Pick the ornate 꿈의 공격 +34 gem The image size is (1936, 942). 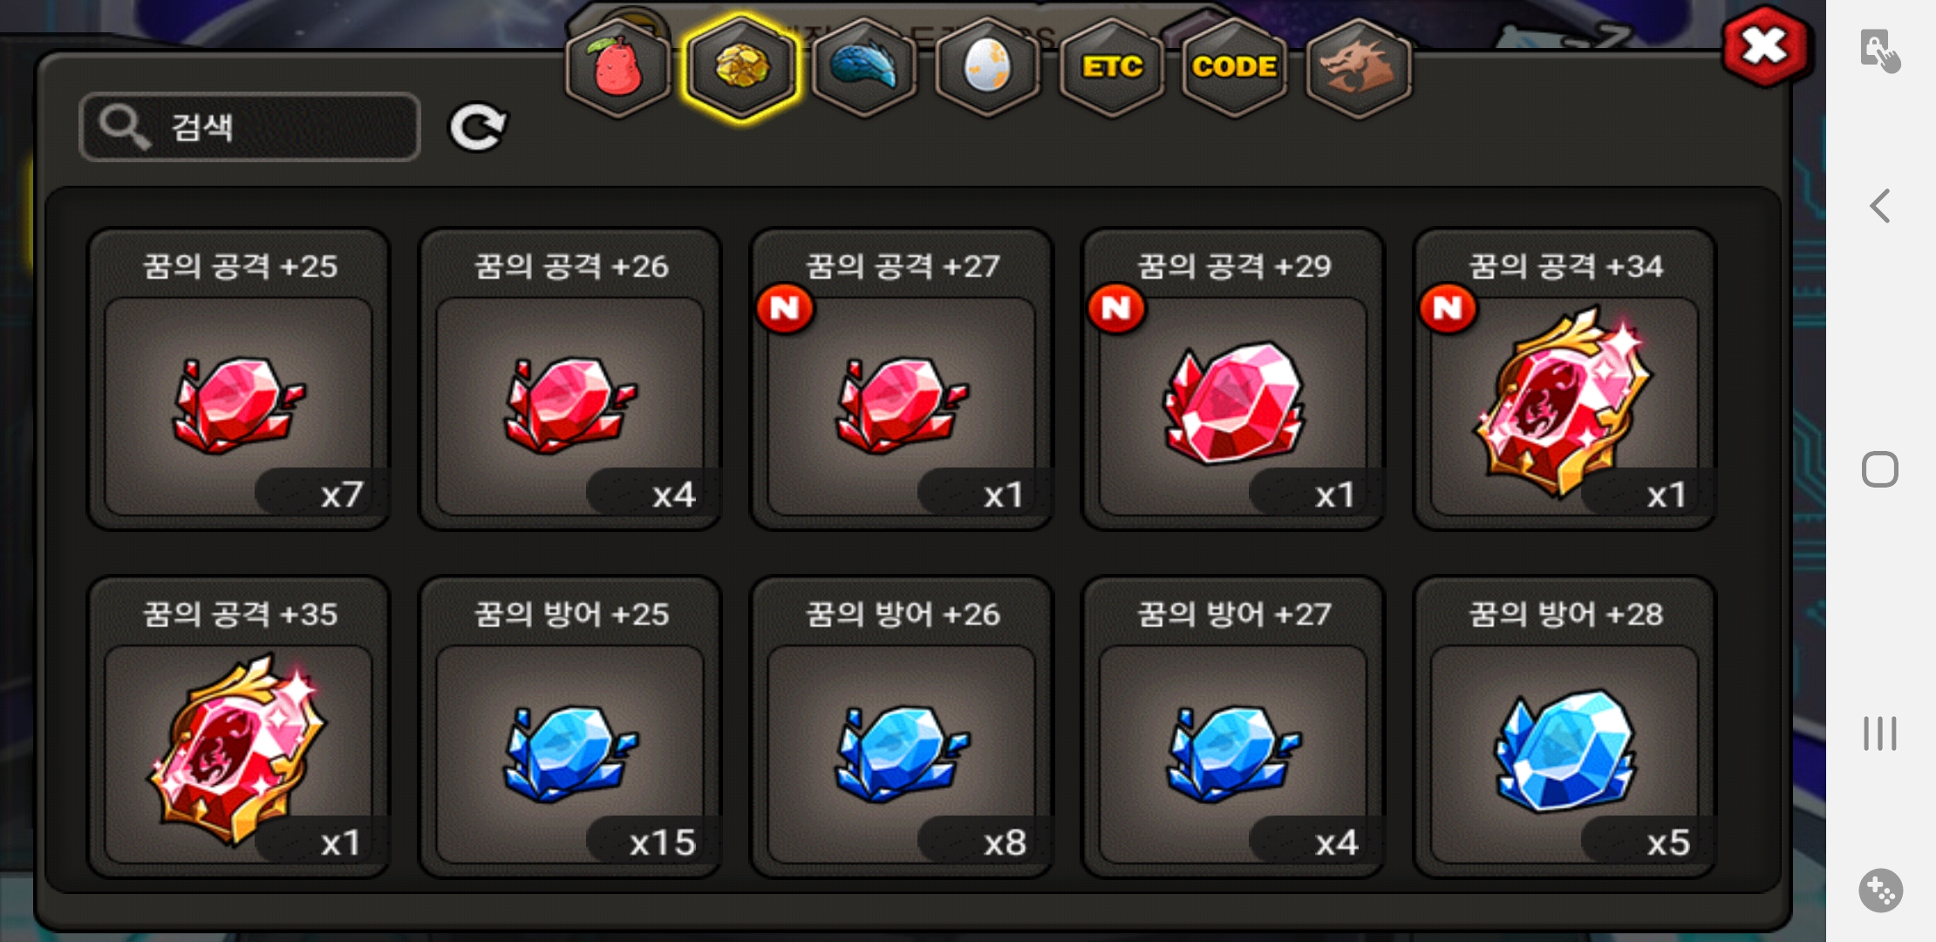(x=1564, y=379)
